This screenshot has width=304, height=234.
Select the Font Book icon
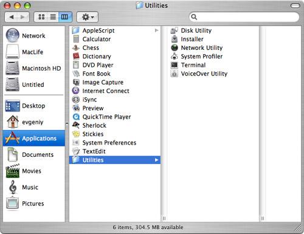point(76,74)
